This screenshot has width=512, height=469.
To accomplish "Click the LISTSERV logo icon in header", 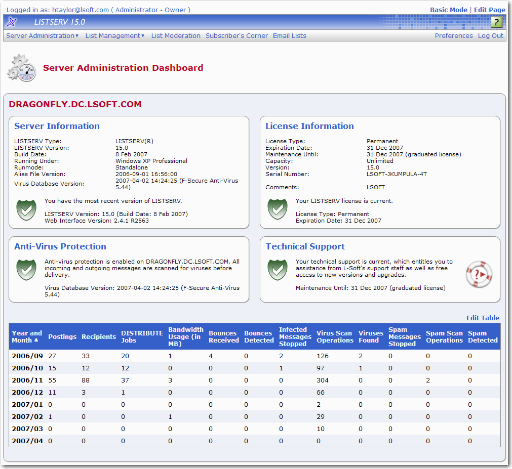I will [x=12, y=22].
